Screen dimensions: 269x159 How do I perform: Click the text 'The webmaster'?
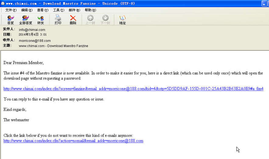[x=16, y=120]
